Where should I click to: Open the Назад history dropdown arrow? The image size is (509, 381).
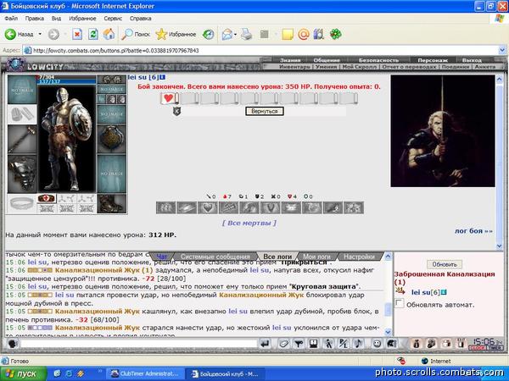coord(40,34)
